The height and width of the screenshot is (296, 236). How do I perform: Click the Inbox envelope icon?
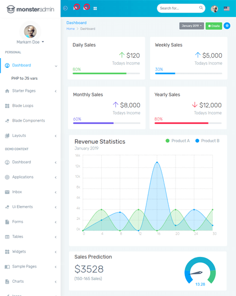point(7,192)
